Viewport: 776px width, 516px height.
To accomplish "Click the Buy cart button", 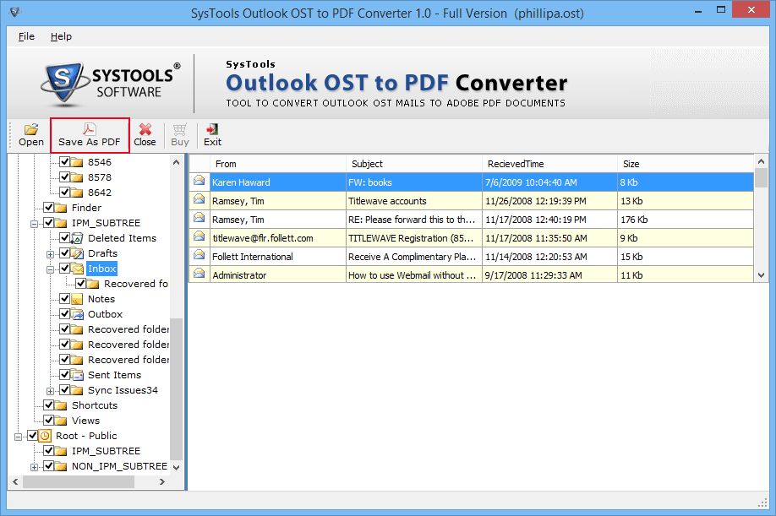I will (180, 135).
